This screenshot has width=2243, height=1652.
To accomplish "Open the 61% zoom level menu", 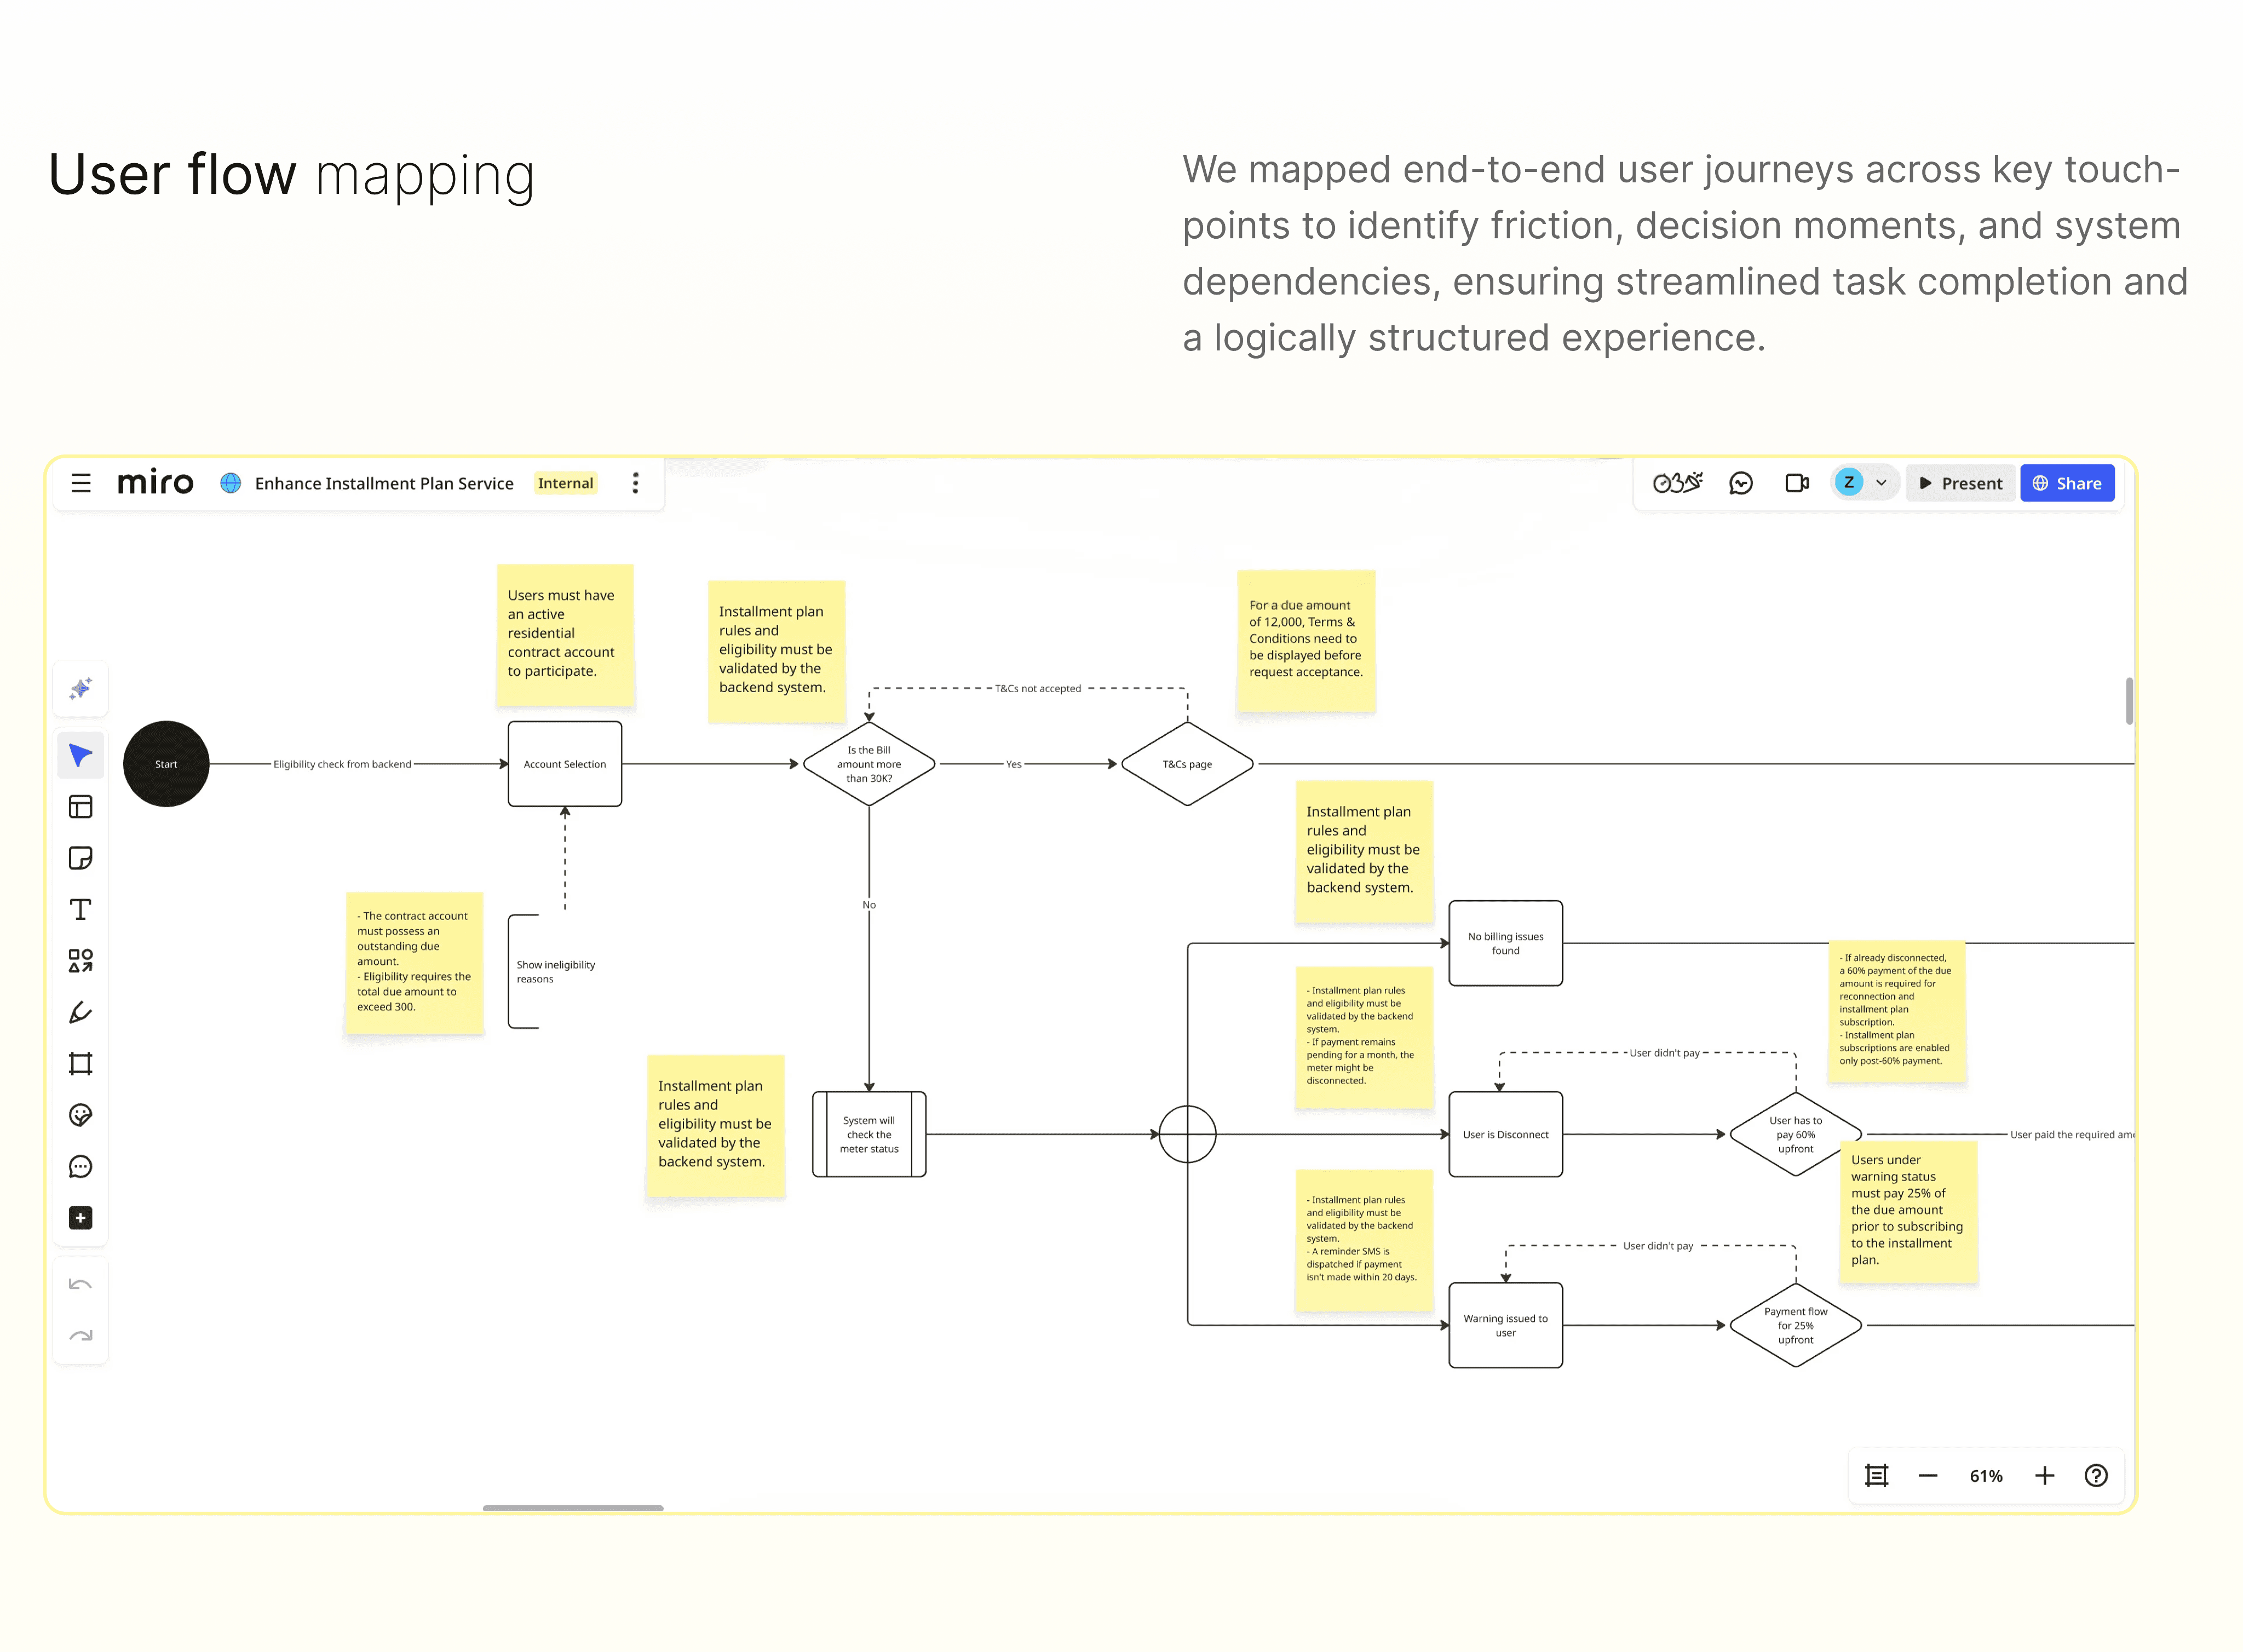I will pyautogui.click(x=1985, y=1476).
